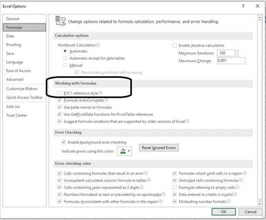Click info icon beside years represented as 2 digits
Image resolution: width=266 pixels, height=220 pixels.
[x=142, y=187]
